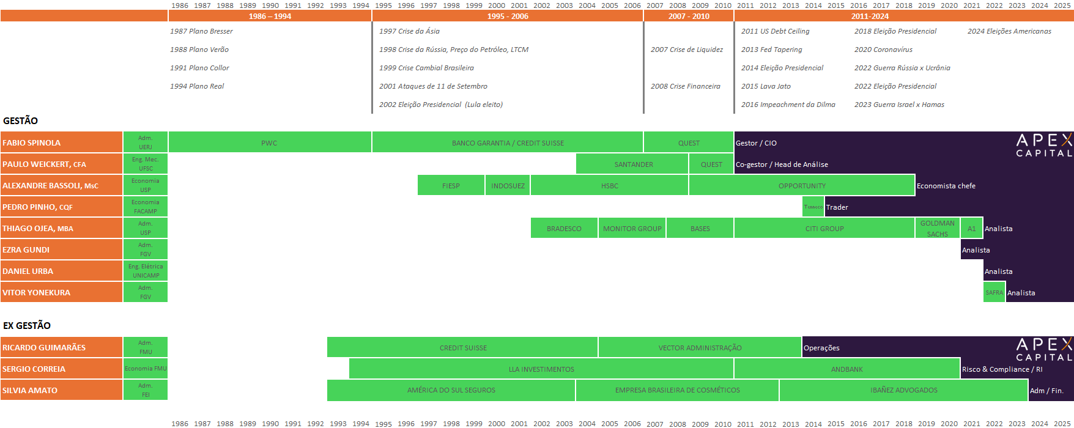Select the ANDBANK bar
The image size is (1074, 428).
pyautogui.click(x=847, y=369)
